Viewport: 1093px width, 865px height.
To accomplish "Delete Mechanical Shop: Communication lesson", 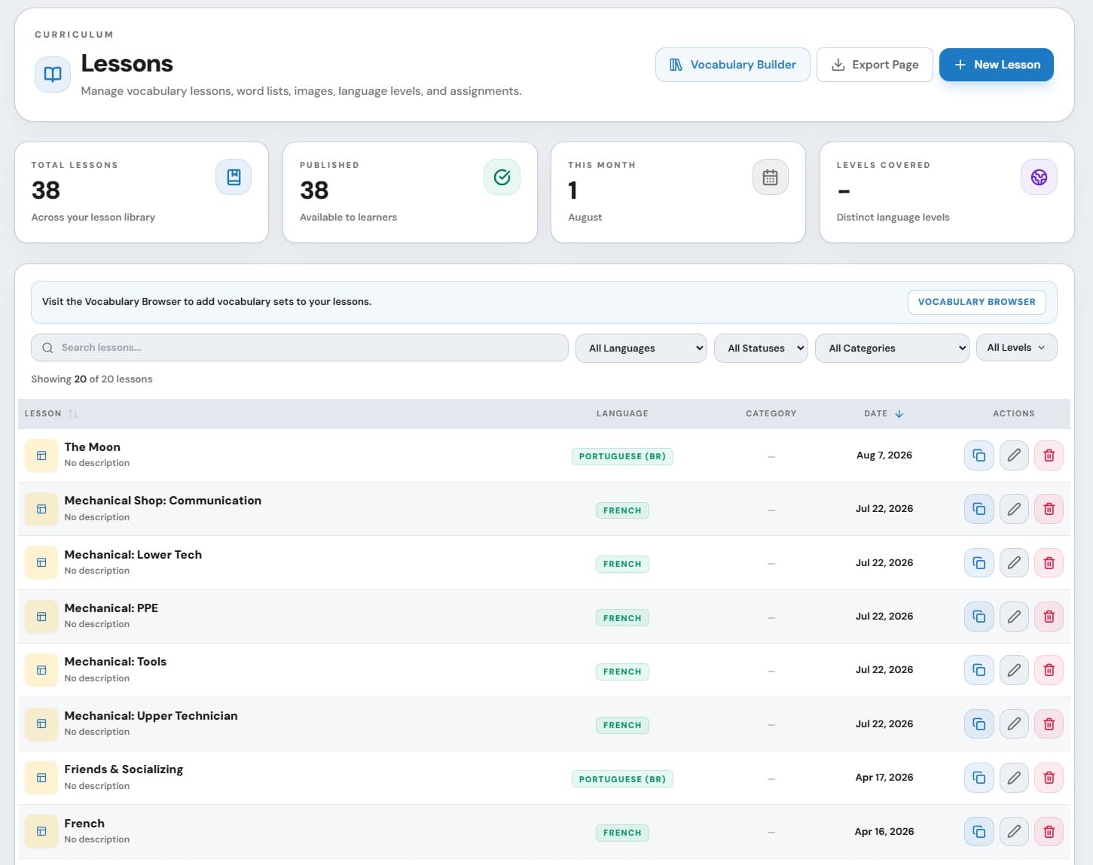I will coord(1049,509).
